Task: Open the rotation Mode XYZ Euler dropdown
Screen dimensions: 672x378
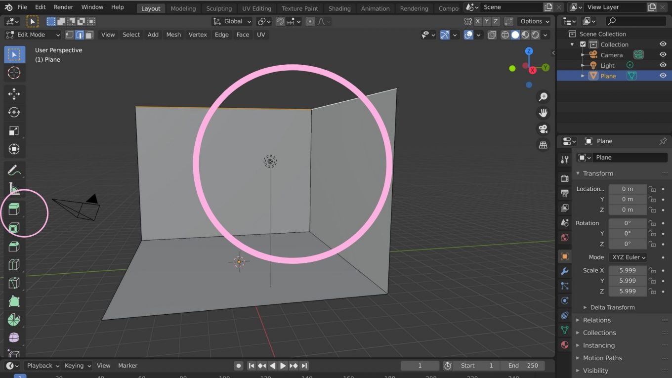Action: pos(628,257)
